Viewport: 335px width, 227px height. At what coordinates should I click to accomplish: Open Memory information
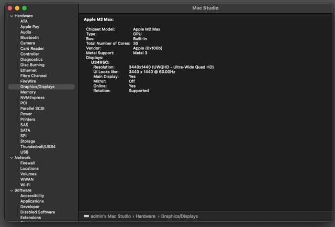coord(28,92)
